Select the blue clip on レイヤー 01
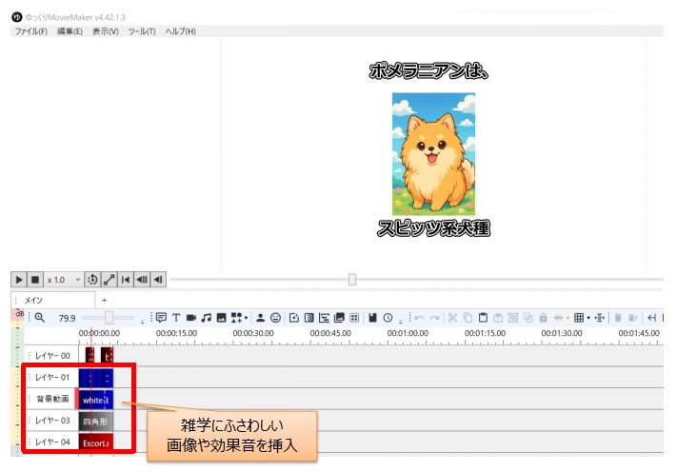Screen dimensions: 677x472 96,378
